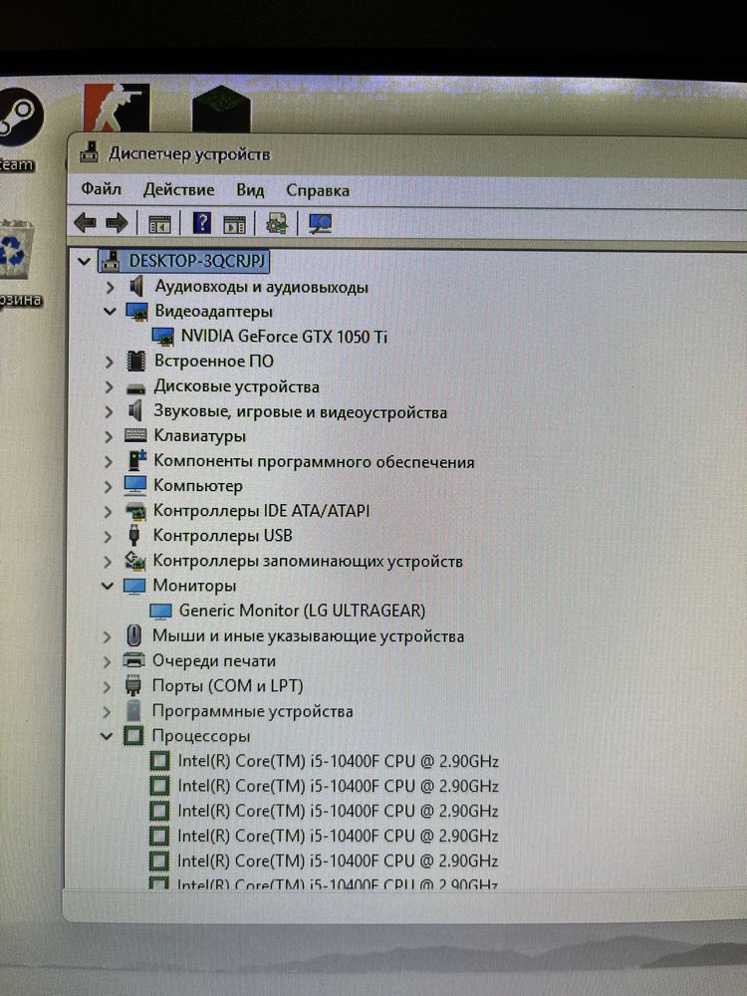Collapse the DESKTOP-3QCRJPJ root node chevron
Image resolution: width=747 pixels, height=996 pixels.
click(84, 261)
